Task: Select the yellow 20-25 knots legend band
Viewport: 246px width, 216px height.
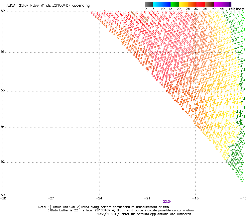Action: [x=184, y=4]
